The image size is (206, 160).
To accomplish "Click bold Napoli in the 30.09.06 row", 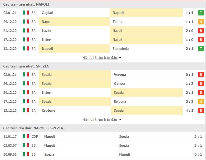I will [x=125, y=154].
